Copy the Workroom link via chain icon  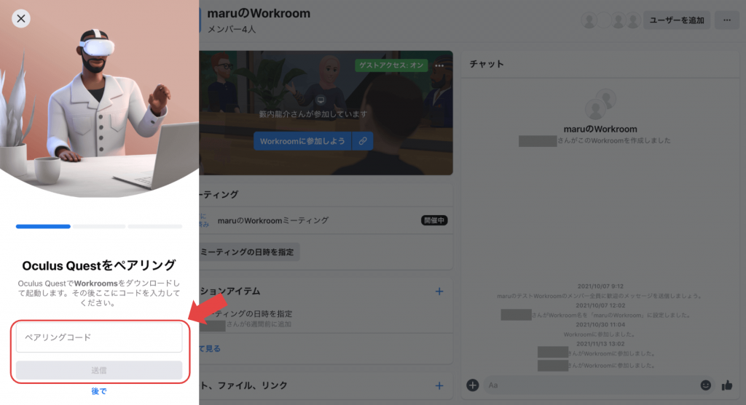(363, 141)
